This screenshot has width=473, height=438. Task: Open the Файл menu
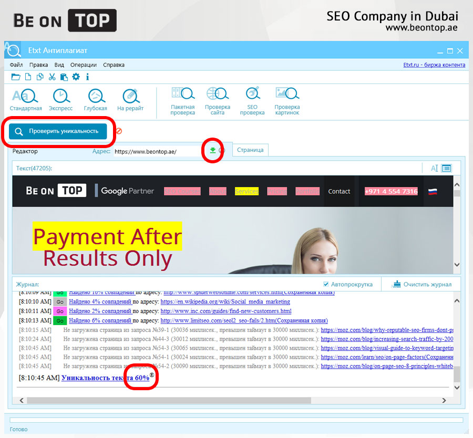tap(16, 65)
